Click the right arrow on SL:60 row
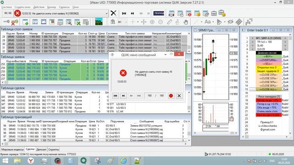Viewport: 294px width, 165px height. click(x=285, y=45)
